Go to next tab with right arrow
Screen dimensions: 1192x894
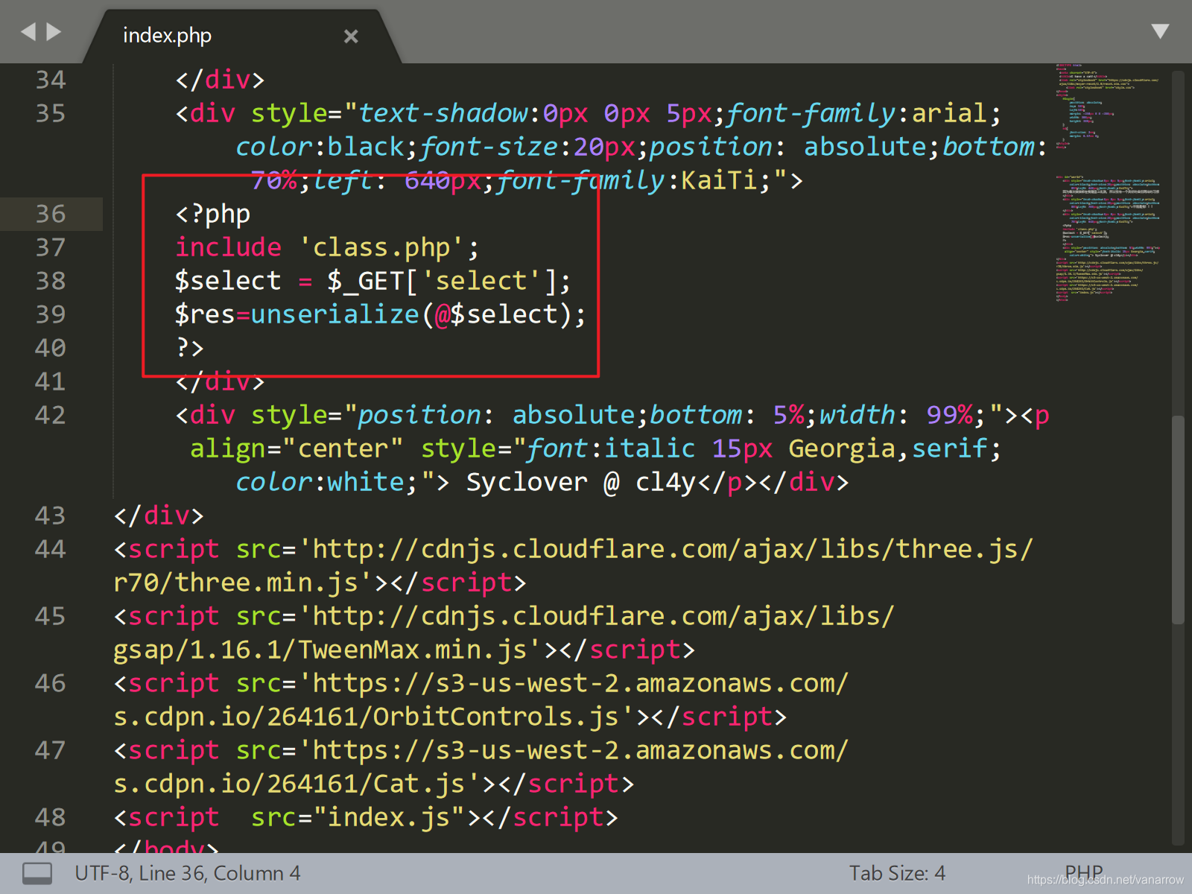(54, 32)
